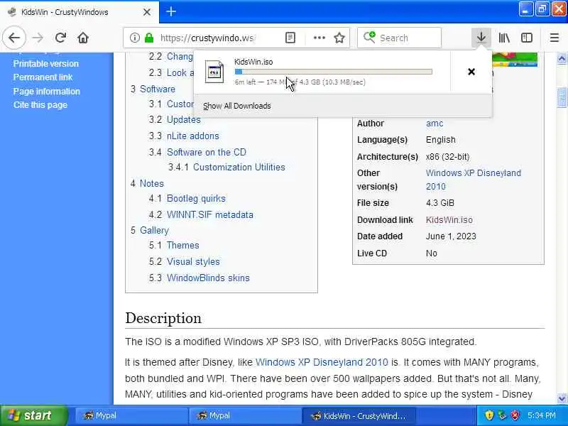Open author link amc
568x426 pixels.
(x=435, y=124)
